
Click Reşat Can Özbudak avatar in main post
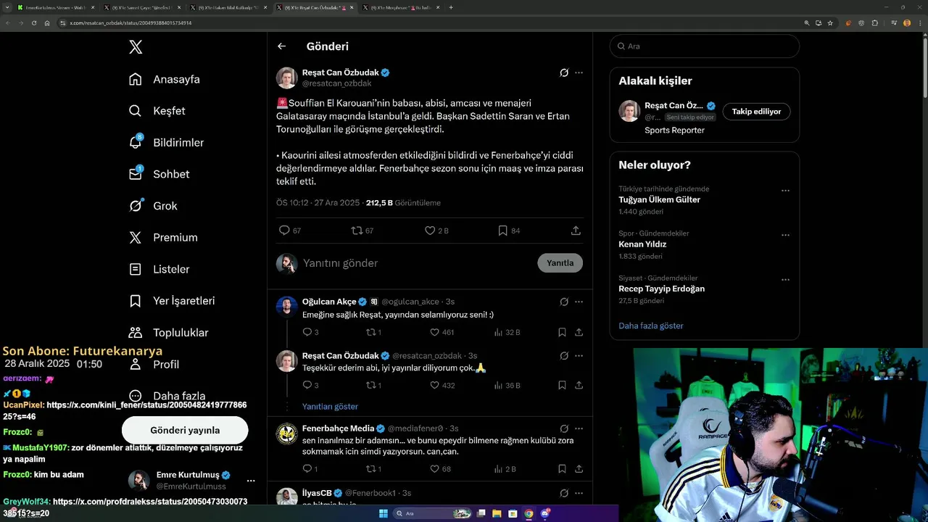click(286, 78)
